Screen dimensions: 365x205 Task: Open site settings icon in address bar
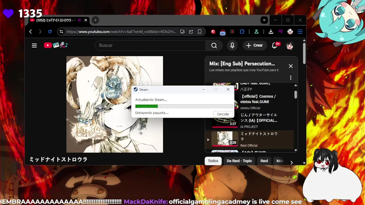tap(61, 32)
